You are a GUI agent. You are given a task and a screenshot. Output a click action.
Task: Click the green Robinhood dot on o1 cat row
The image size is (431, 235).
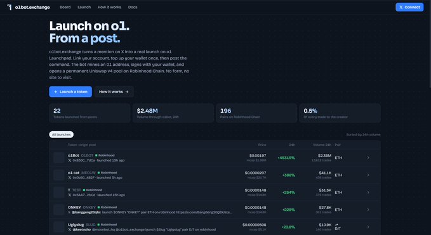click(x=98, y=173)
